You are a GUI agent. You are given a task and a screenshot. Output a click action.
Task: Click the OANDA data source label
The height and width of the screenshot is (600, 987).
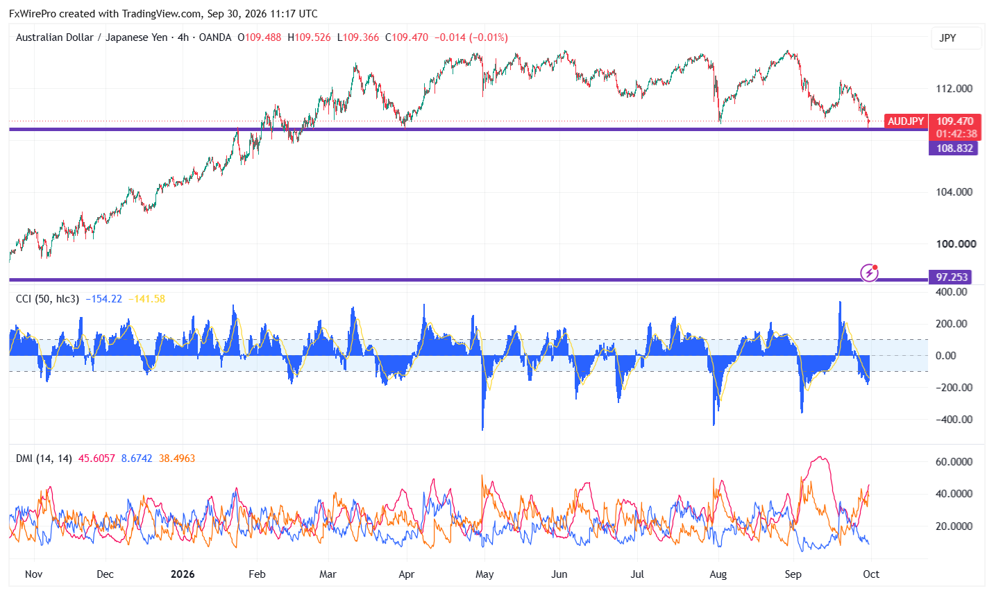[215, 37]
